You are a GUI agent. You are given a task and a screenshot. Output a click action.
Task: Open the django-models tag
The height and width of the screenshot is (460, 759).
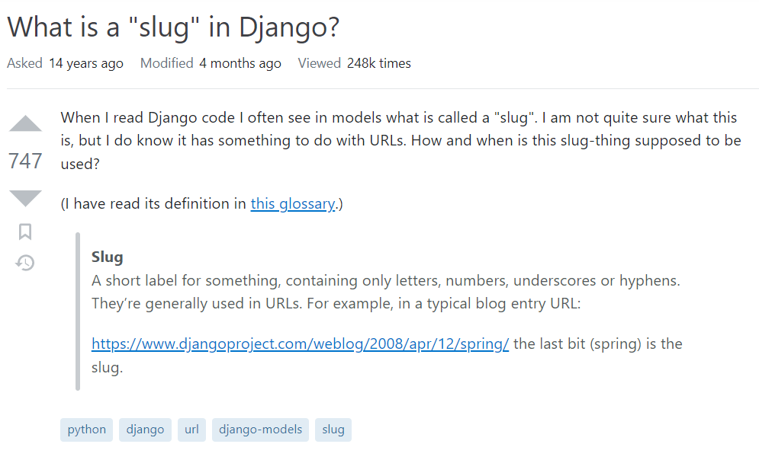click(260, 430)
